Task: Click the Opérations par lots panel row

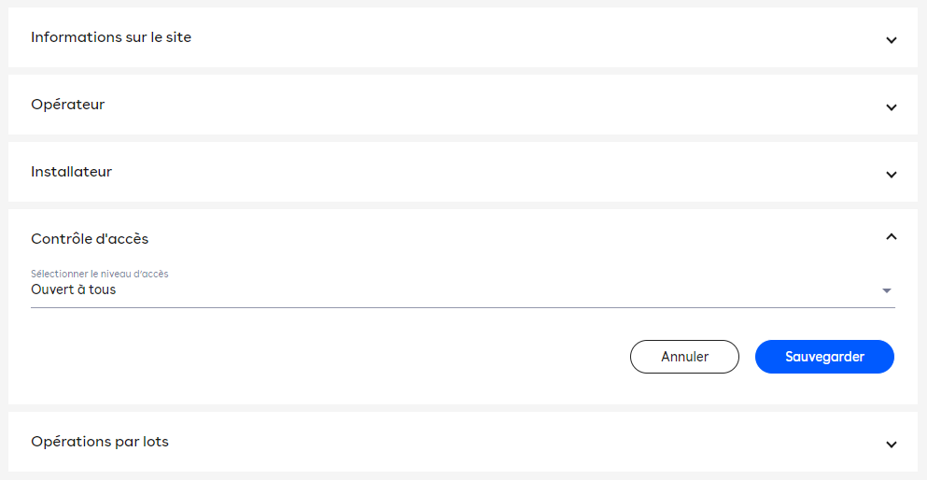Action: 463,442
